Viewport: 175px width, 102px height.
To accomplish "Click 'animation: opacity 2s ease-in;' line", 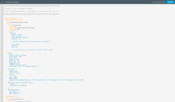I will 18,65.
